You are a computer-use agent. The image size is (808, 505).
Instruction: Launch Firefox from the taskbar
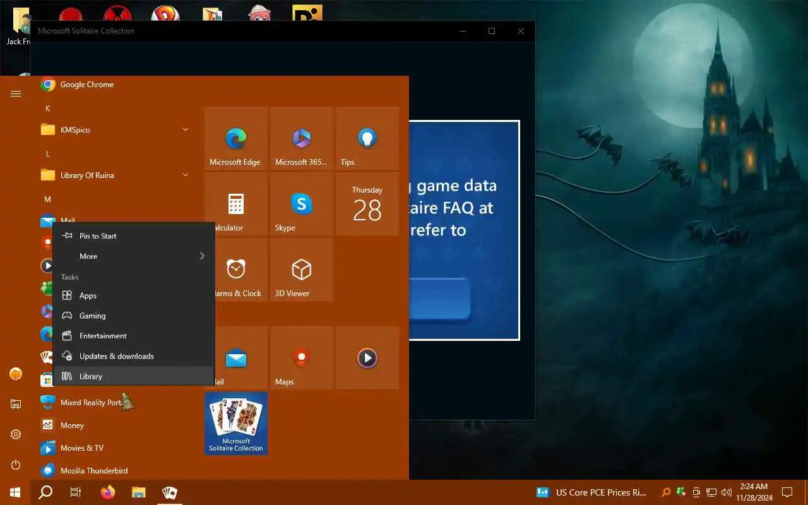click(108, 492)
